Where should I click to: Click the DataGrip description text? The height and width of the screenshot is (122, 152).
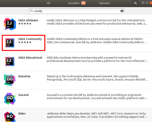tap(98, 78)
